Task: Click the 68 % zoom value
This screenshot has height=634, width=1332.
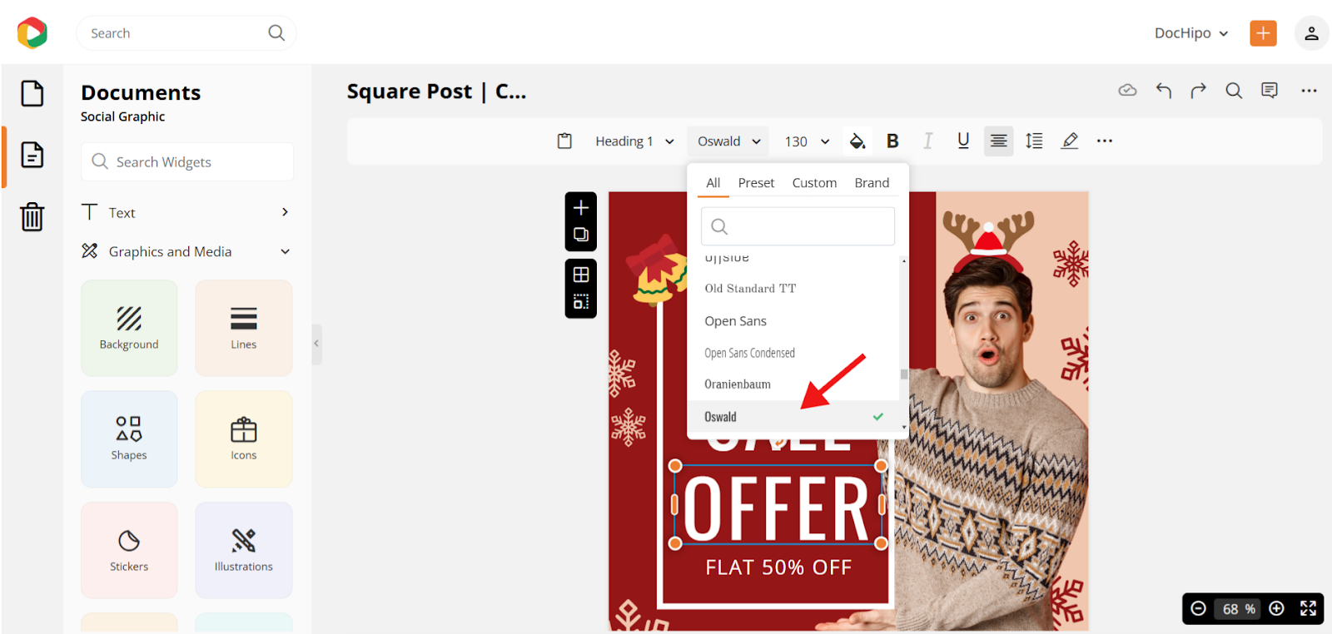Action: [1238, 609]
